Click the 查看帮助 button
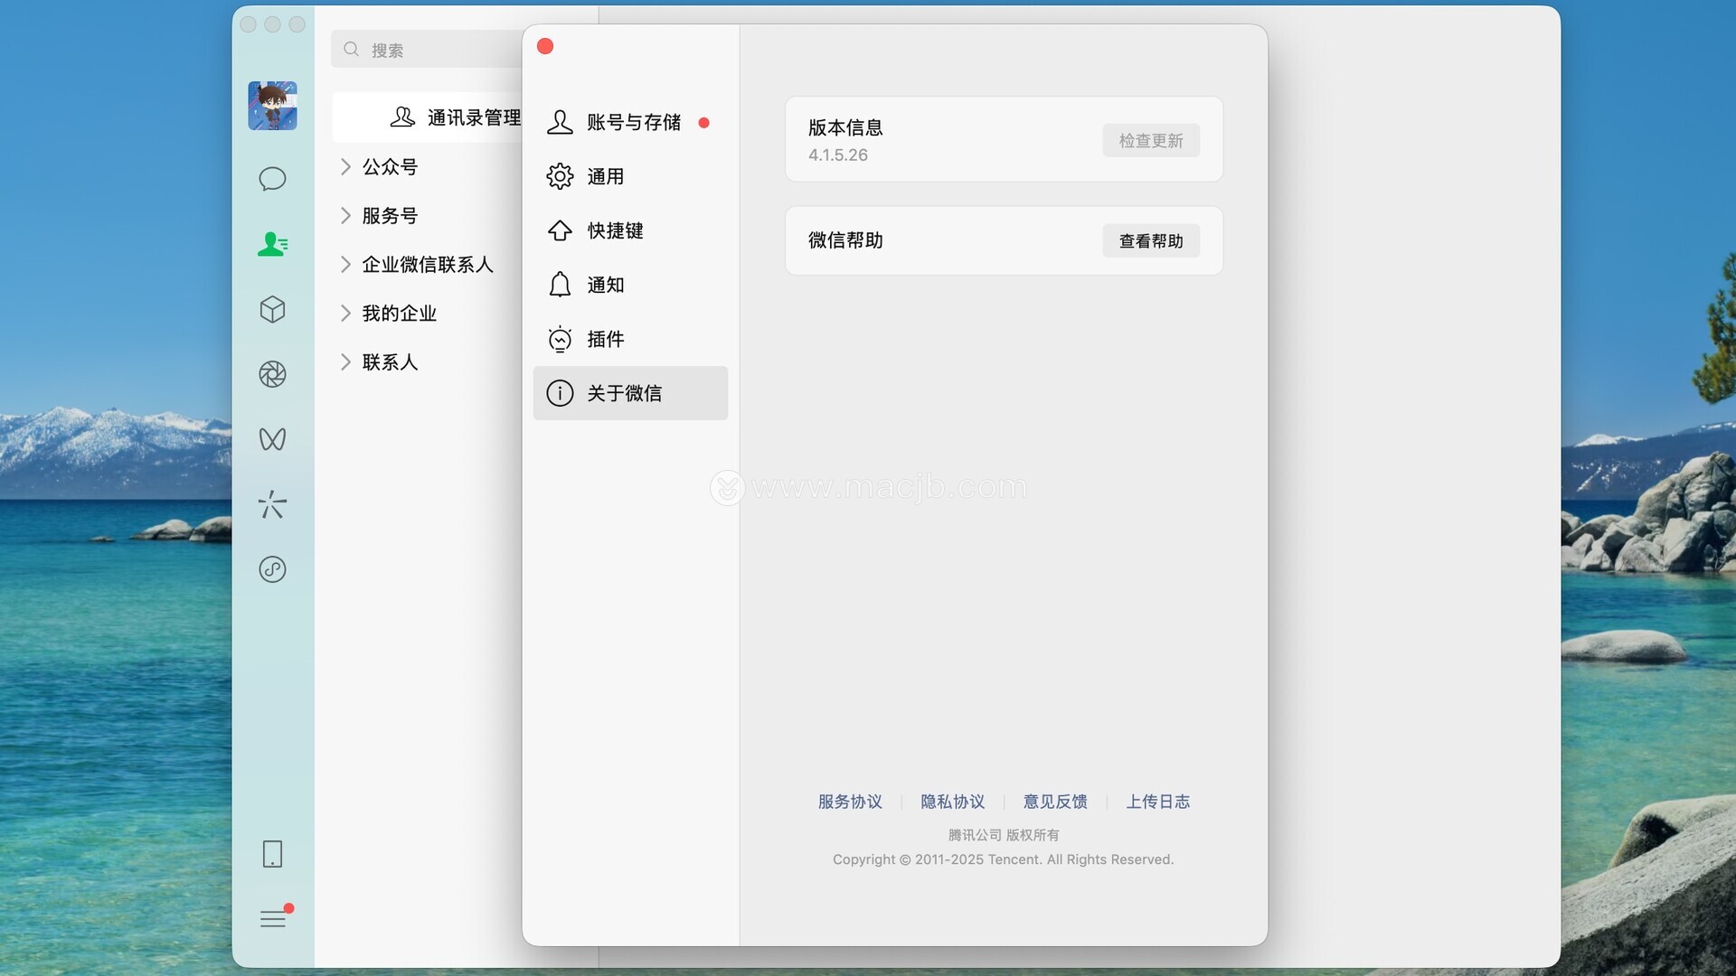The image size is (1736, 976). tap(1150, 241)
